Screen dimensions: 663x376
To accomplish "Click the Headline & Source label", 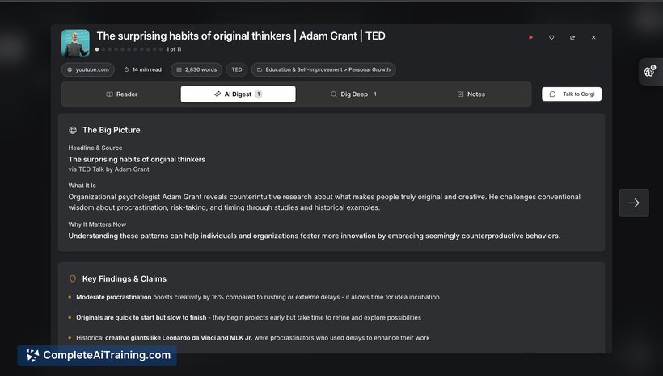I will coord(95,148).
